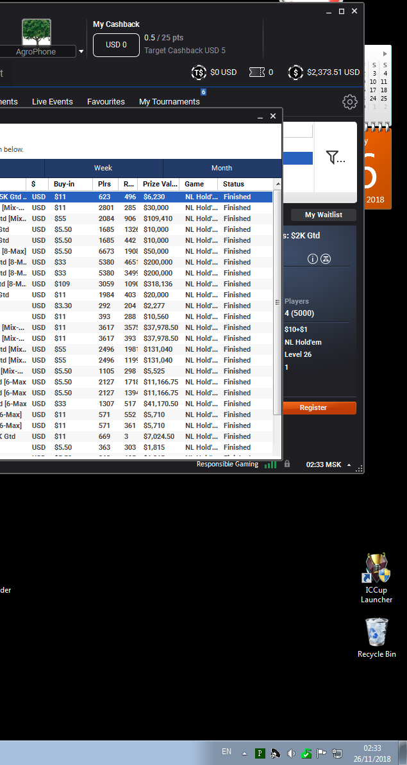Click the USD 0 cashback button
This screenshot has height=765, width=407.
[x=116, y=45]
